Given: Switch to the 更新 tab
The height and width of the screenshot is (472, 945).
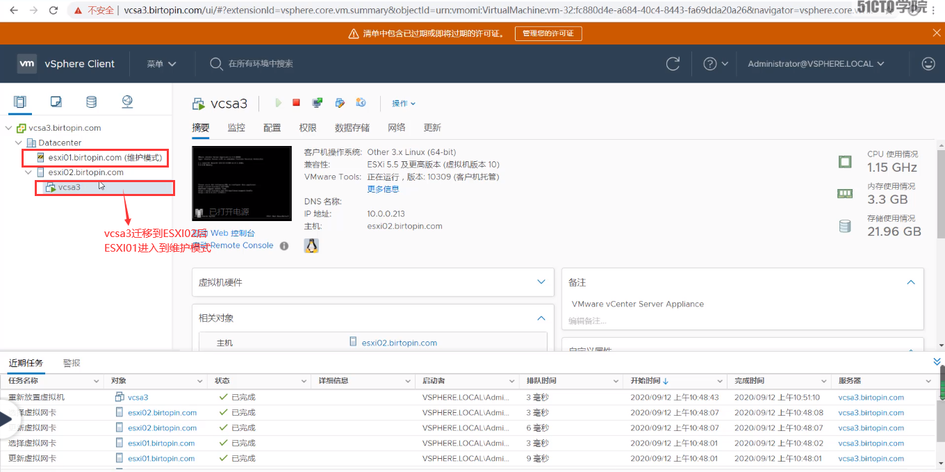Looking at the screenshot, I should (432, 128).
